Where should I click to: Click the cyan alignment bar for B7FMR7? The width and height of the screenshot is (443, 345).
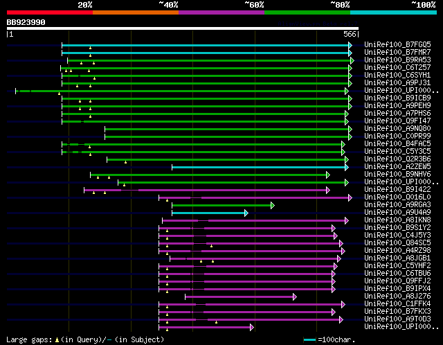(205, 53)
